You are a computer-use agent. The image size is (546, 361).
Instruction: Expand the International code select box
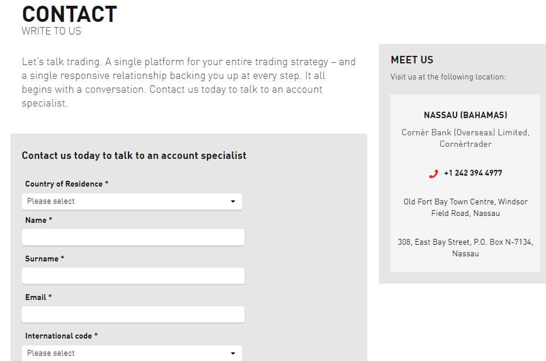tap(131, 353)
